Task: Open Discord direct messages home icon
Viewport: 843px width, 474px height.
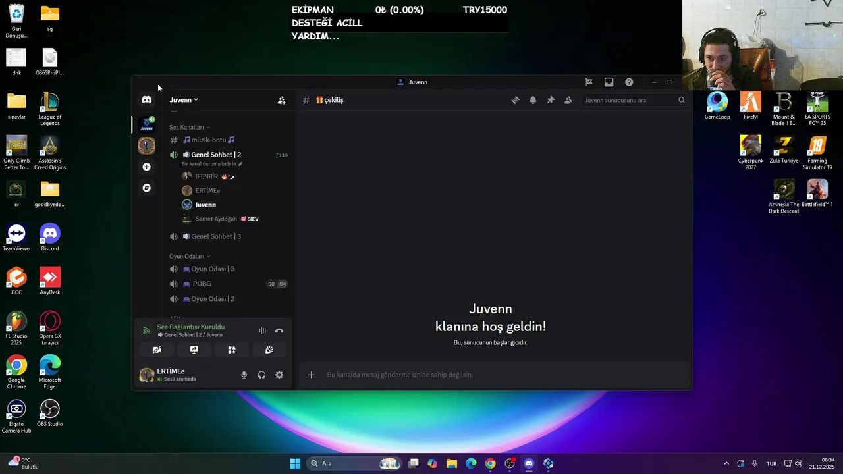Action: 146,99
